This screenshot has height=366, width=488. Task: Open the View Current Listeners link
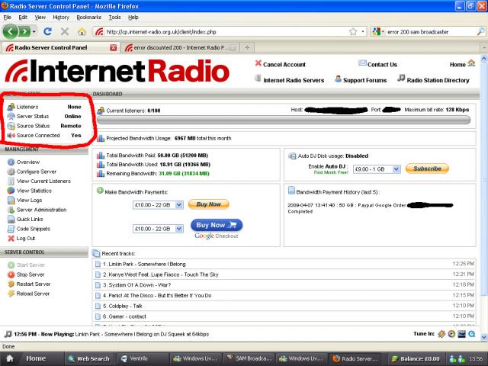pos(43,181)
